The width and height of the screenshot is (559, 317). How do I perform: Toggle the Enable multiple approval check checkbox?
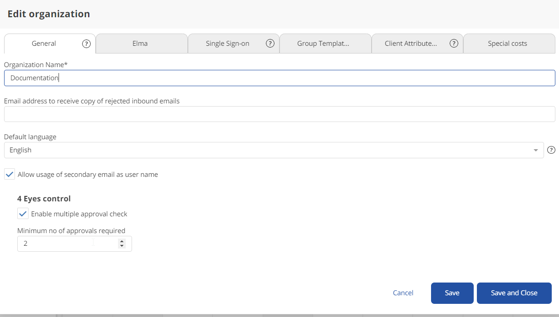[23, 214]
